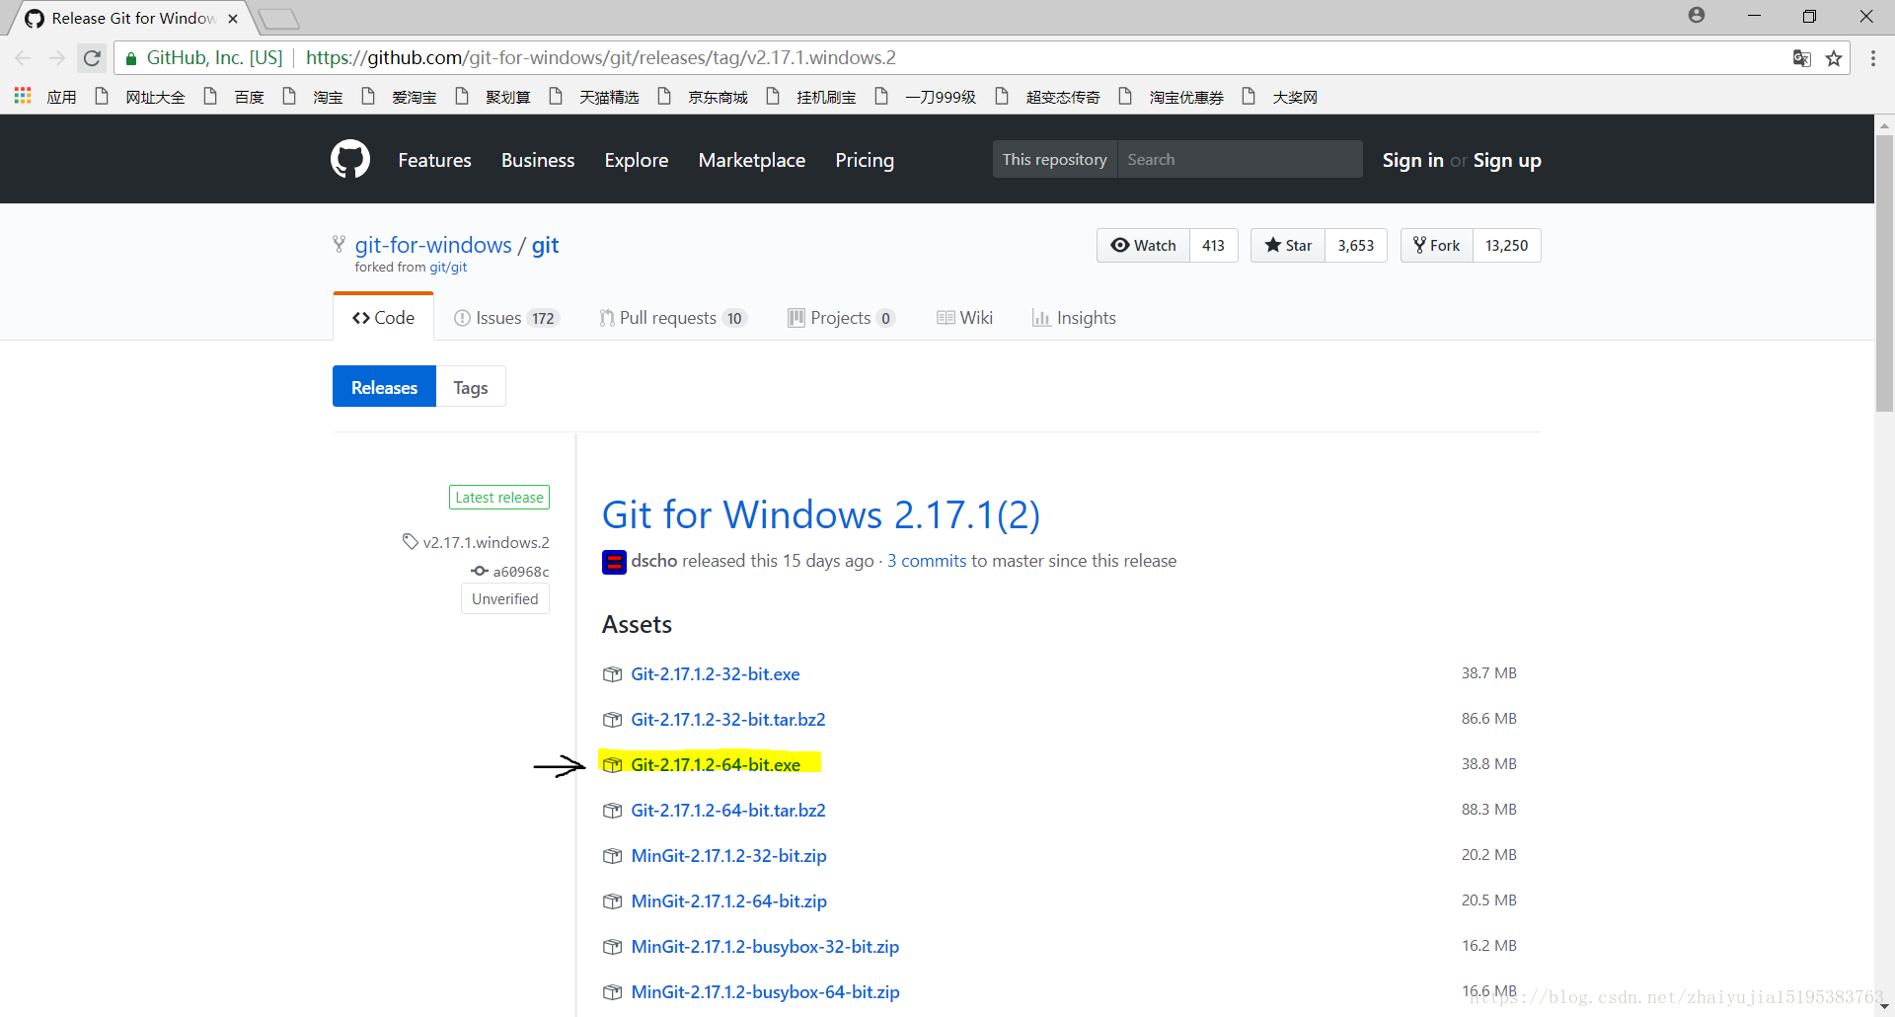This screenshot has width=1895, height=1017.
Task: Click the package icon beside Git-2.17.1.2-64-bit.tar.bz2
Action: (613, 811)
